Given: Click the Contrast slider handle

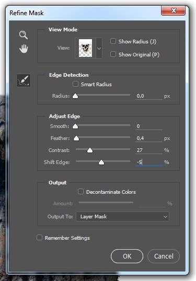Looking at the screenshot, I should tap(90, 150).
